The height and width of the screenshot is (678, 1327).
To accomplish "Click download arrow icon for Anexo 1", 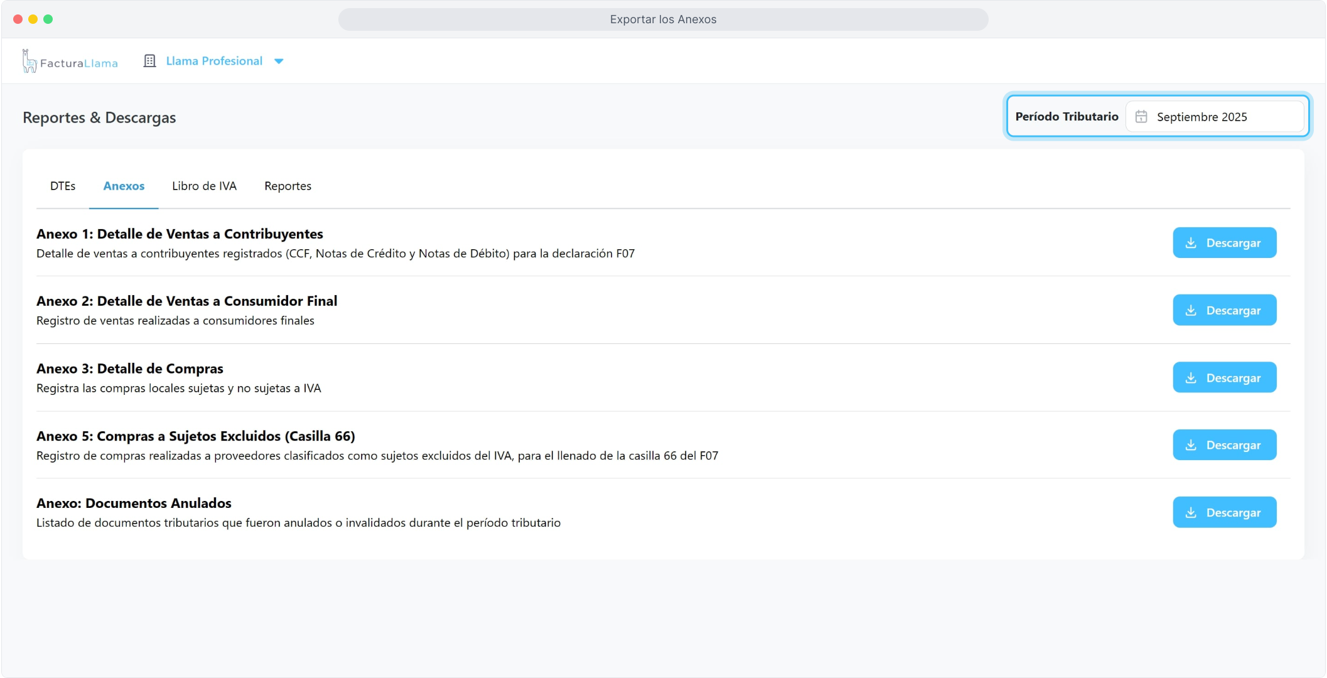I will pyautogui.click(x=1191, y=243).
